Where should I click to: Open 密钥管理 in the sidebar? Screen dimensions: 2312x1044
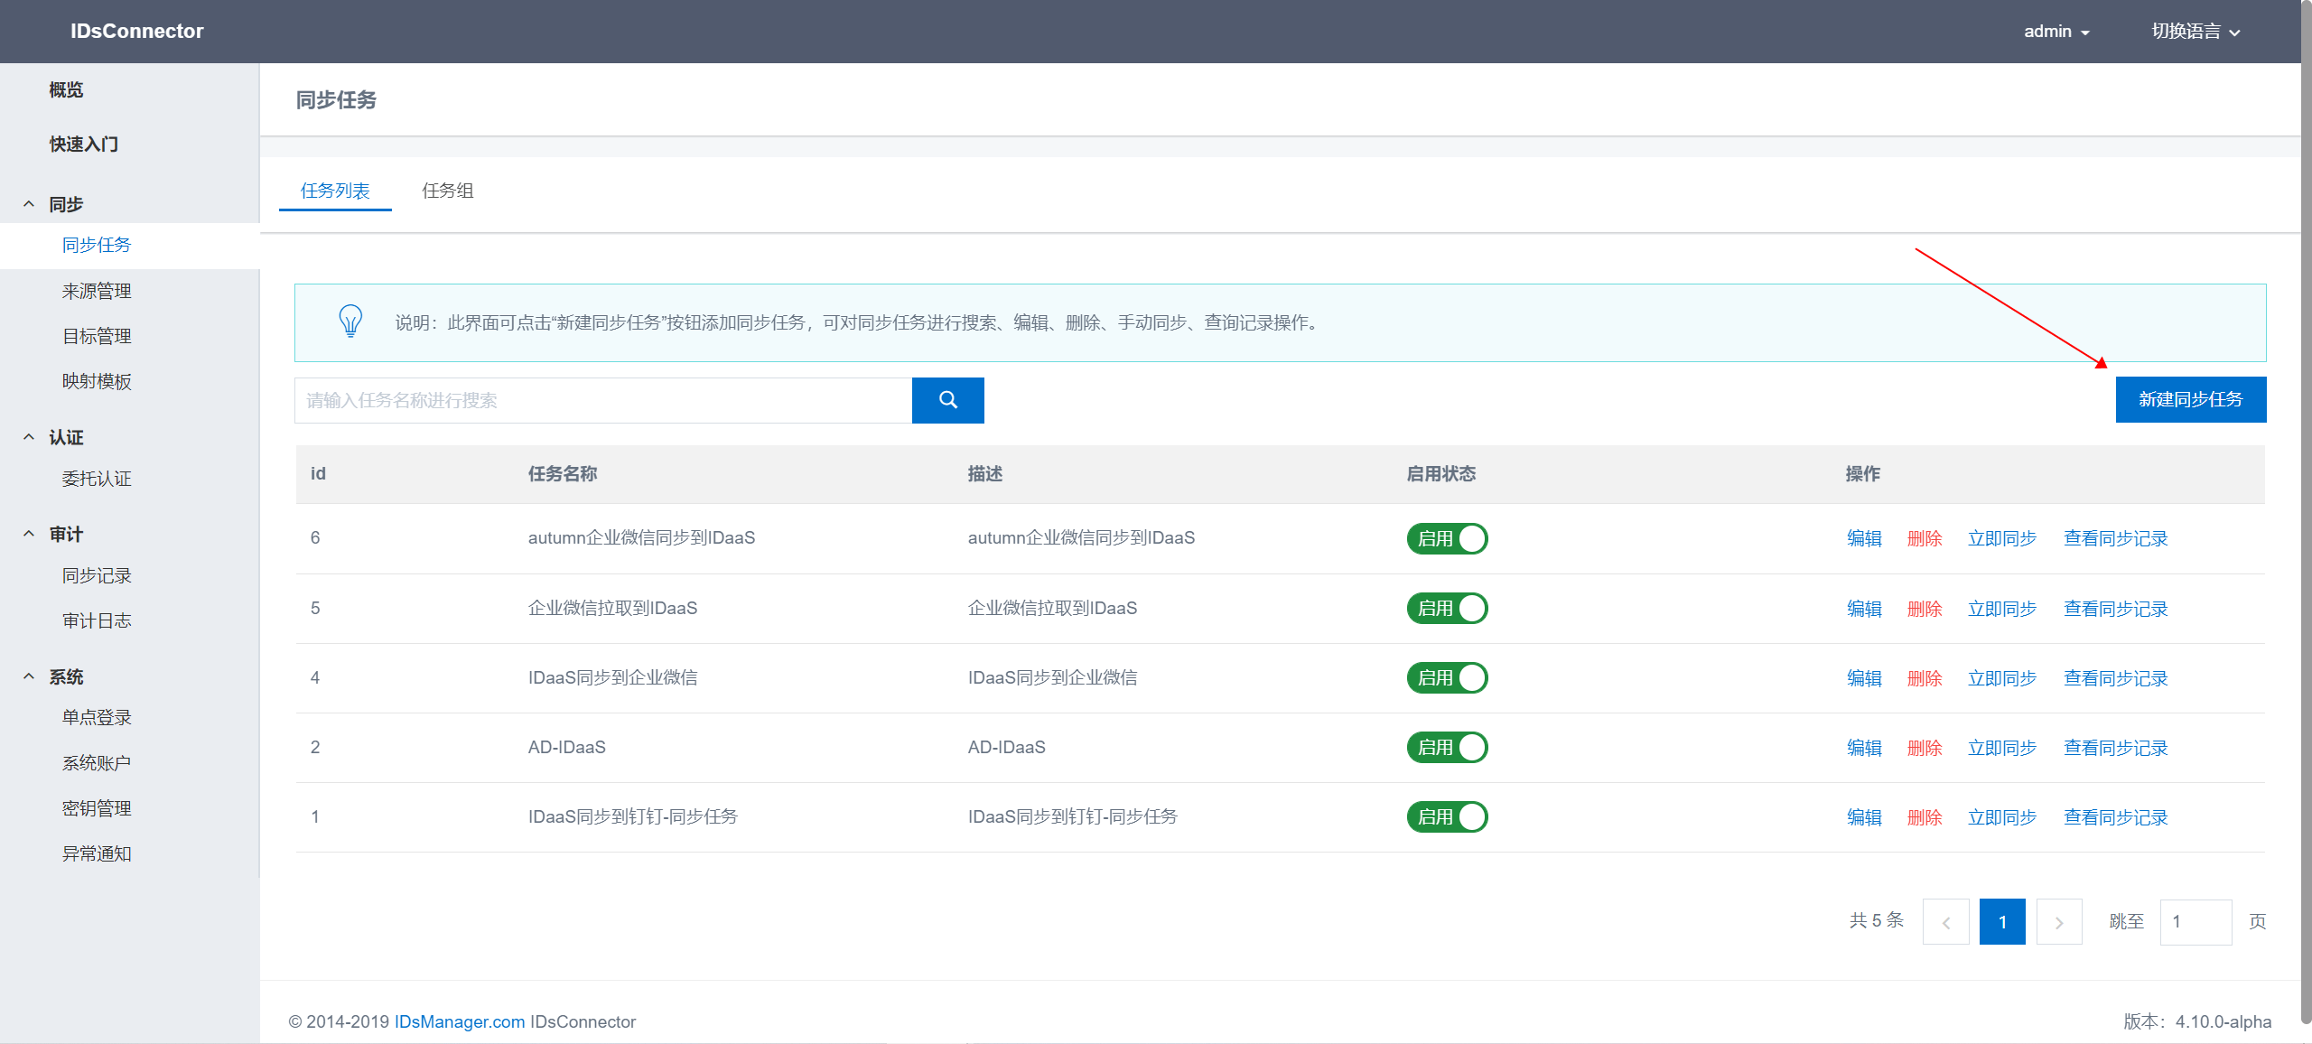[x=97, y=808]
